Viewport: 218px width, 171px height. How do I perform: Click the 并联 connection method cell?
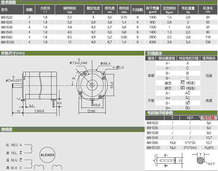[x=151, y=100]
